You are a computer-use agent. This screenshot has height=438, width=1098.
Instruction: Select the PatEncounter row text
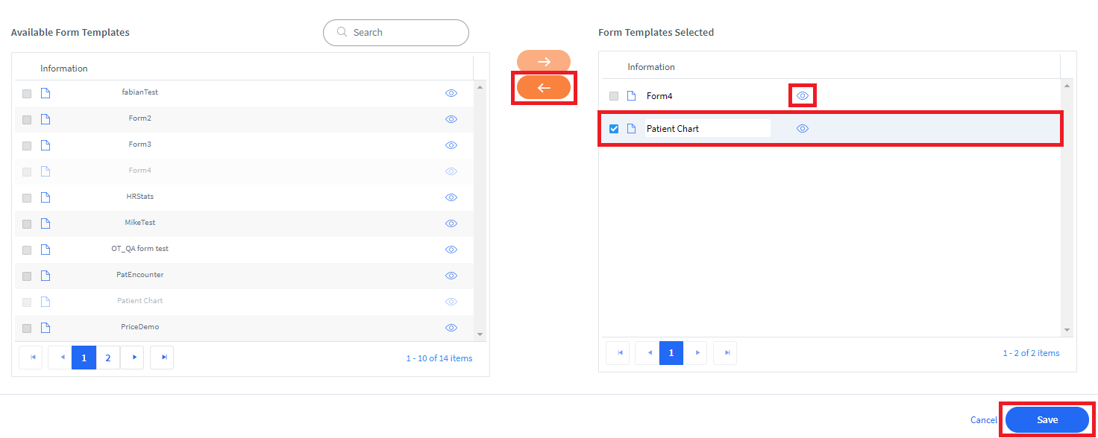click(140, 275)
